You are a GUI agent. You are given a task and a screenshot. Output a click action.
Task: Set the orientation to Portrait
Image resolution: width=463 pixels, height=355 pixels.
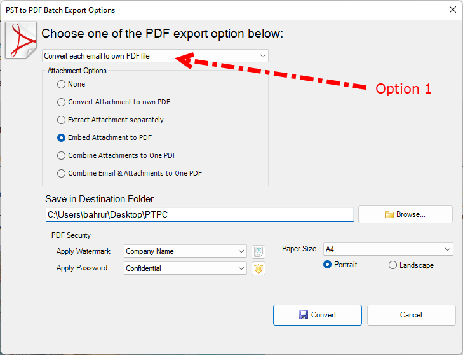click(328, 265)
